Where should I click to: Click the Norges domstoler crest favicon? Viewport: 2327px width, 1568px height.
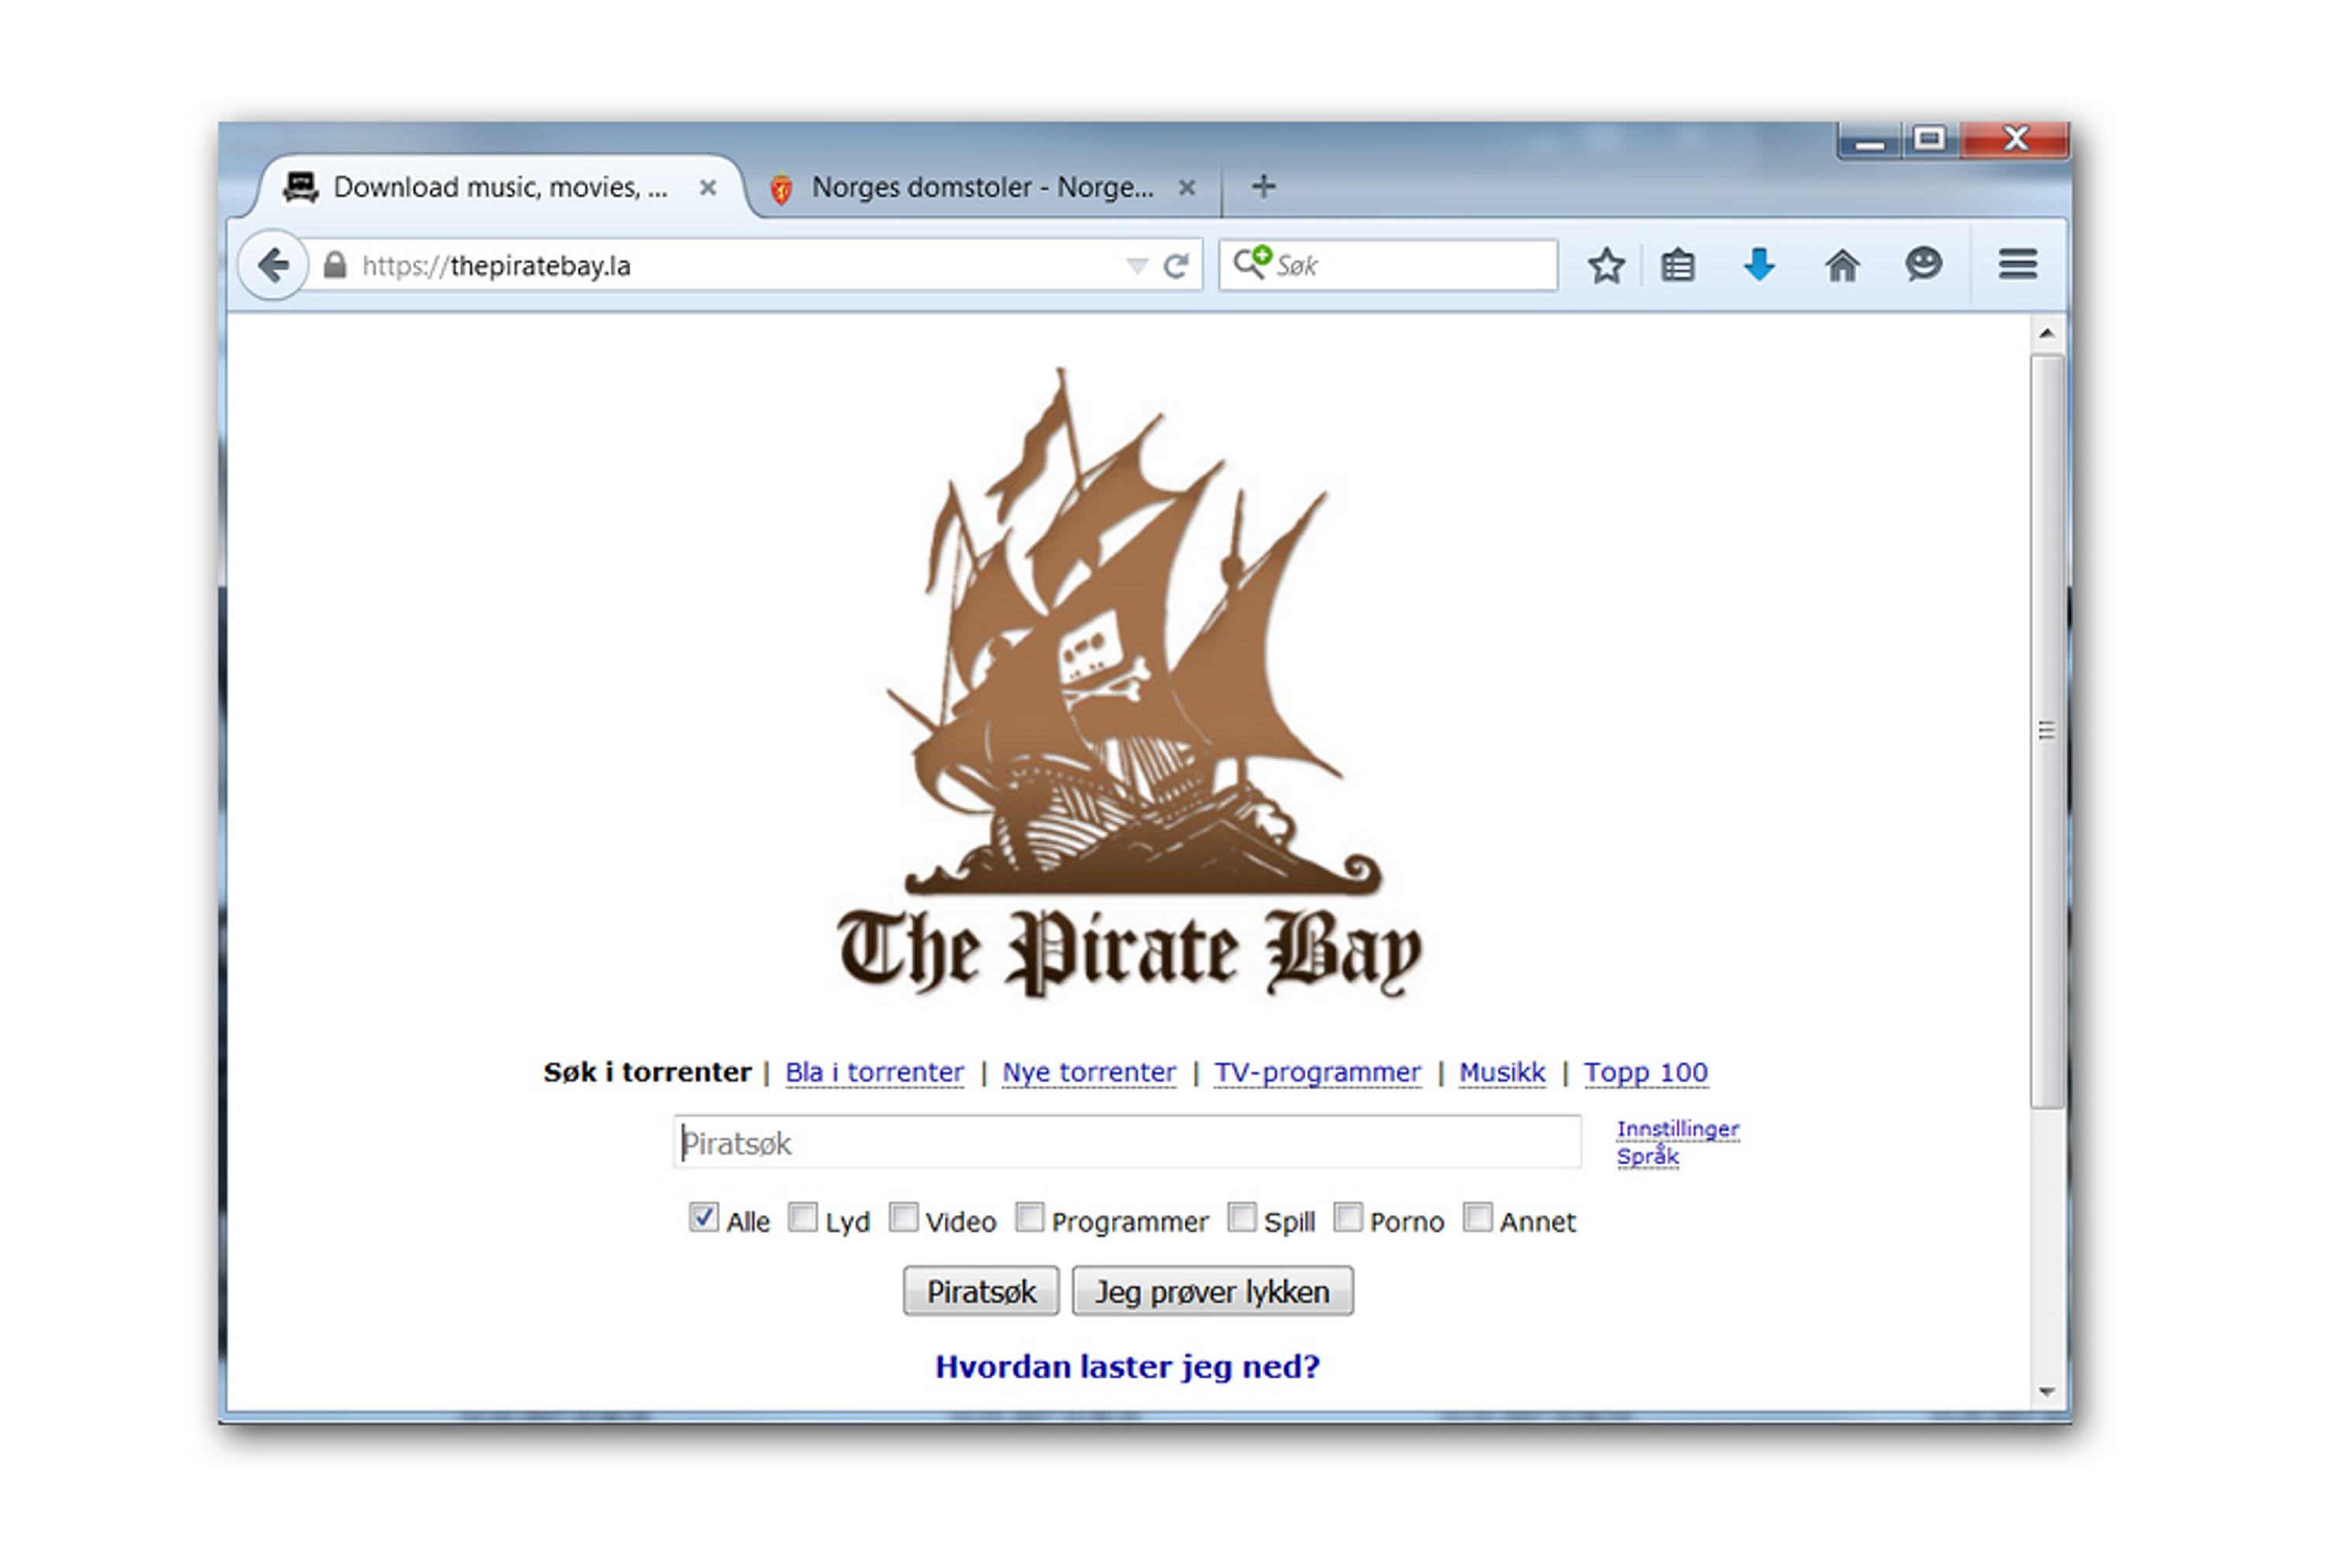click(x=781, y=188)
